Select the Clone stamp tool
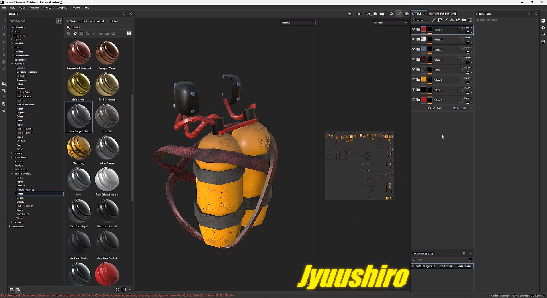Viewport: 547px width, 298px height. 4,62
